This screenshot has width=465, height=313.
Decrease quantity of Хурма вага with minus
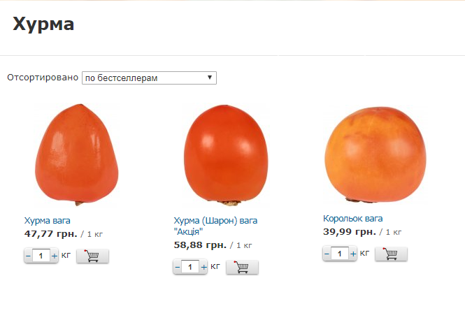tap(28, 256)
